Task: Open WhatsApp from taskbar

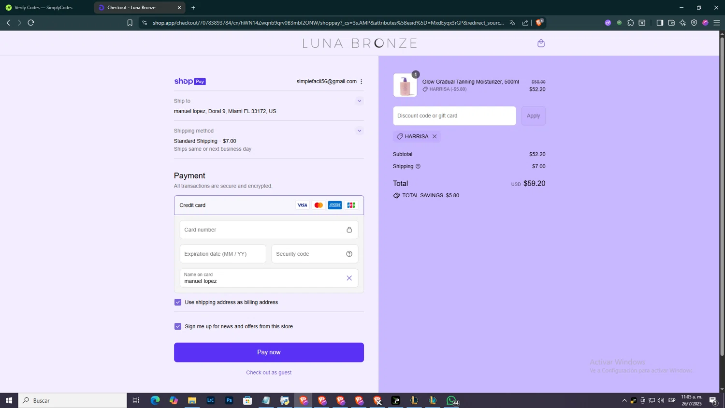Action: pos(451,400)
